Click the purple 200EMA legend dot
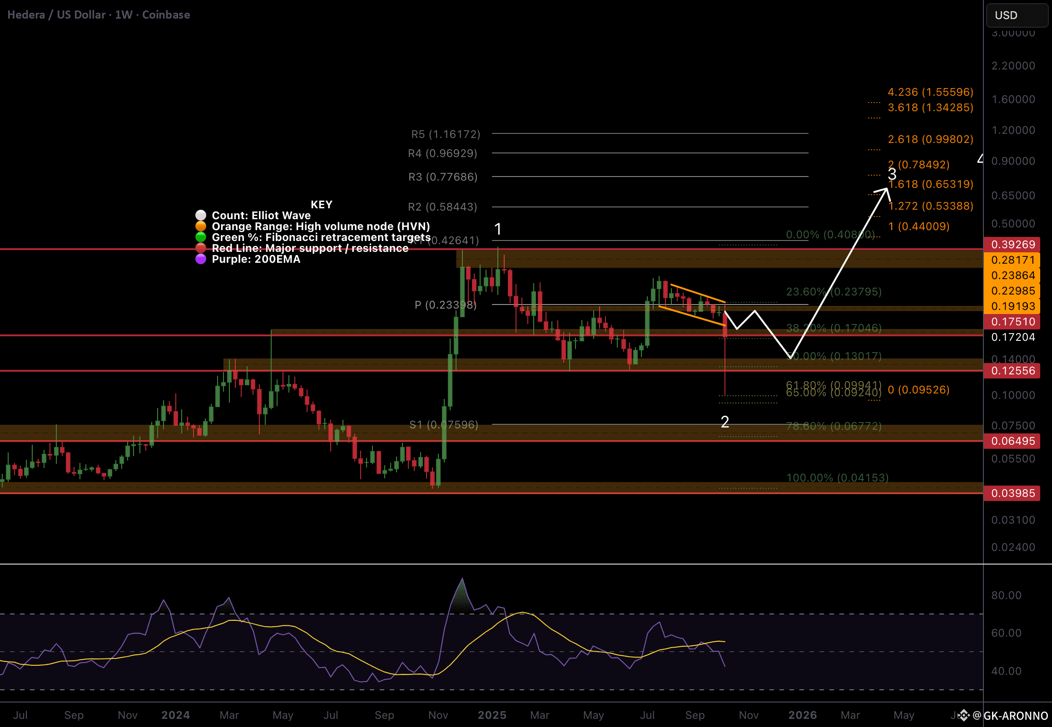Viewport: 1052px width, 727px height. [201, 259]
